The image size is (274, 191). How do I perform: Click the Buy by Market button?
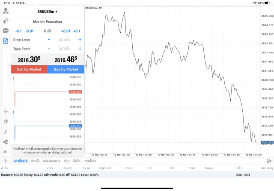point(66,69)
